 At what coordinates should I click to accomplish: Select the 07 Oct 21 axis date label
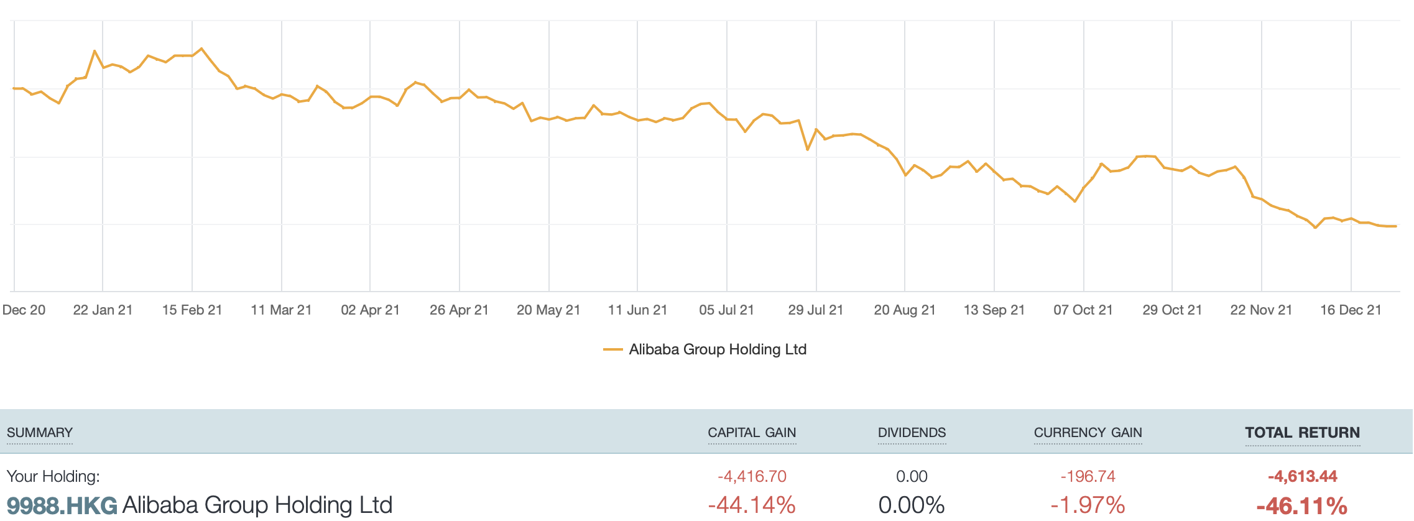tap(1083, 310)
